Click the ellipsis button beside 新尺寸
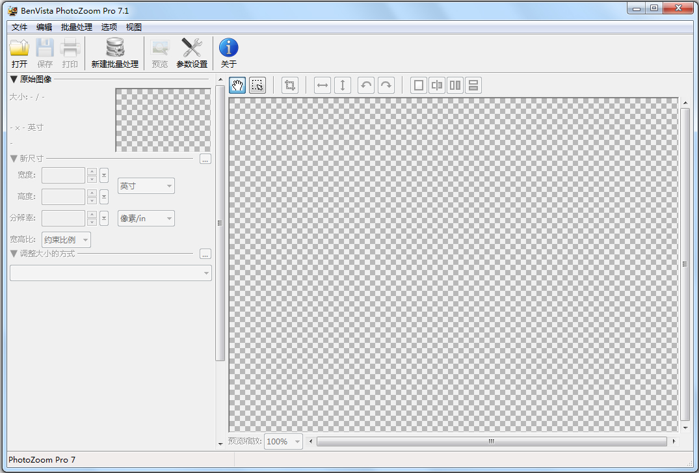Screen dimensions: 699x473 205,159
